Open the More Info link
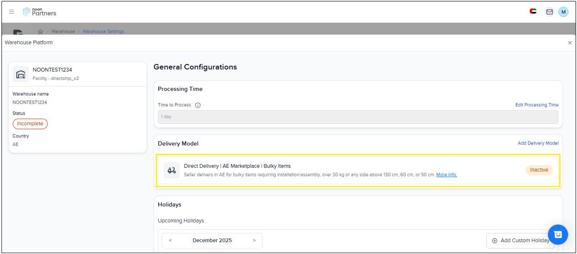 [x=446, y=175]
